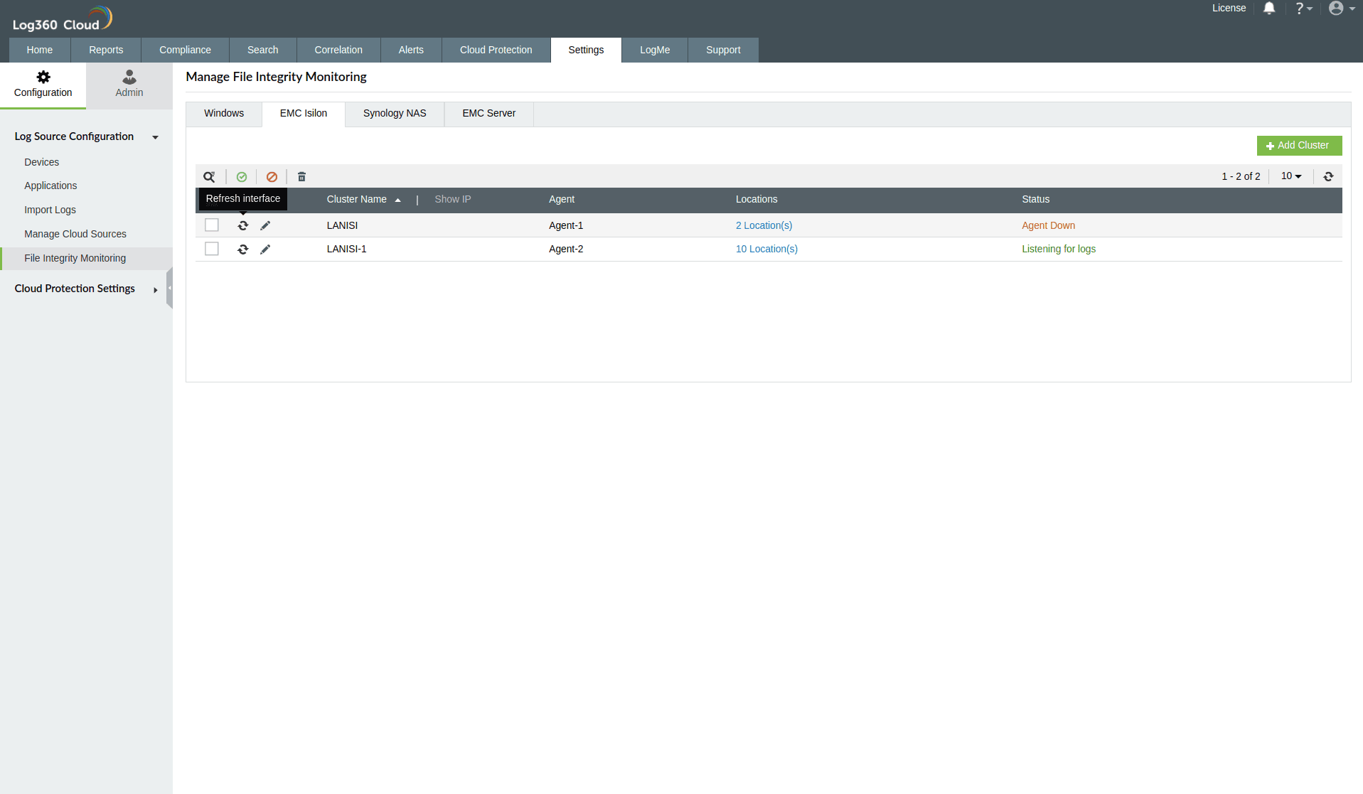Open the rows-per-page dropdown showing 10

(1290, 176)
